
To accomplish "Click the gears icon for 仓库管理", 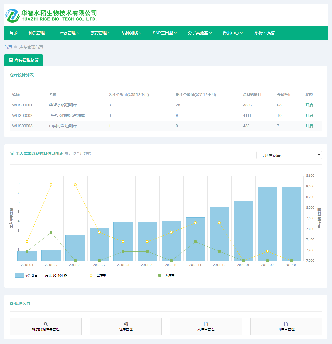I will (x=126, y=324).
